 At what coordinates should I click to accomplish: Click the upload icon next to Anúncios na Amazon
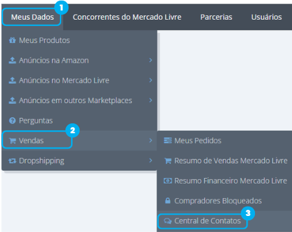(x=12, y=60)
